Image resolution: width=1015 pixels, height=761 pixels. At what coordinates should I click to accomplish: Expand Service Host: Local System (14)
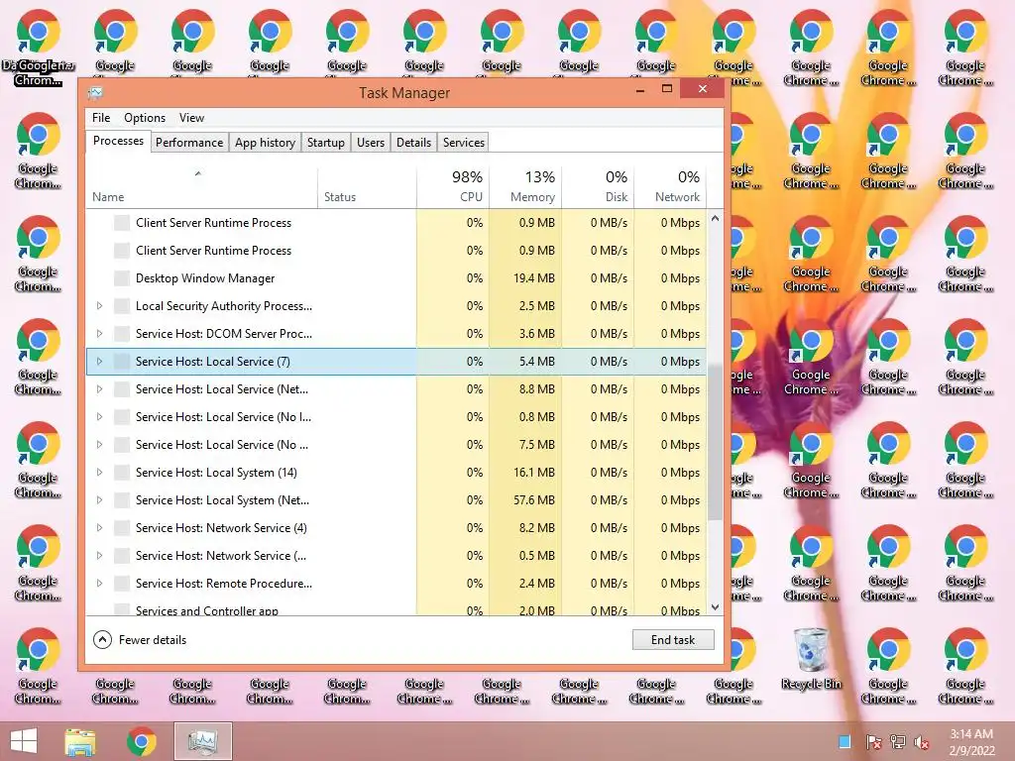point(99,473)
